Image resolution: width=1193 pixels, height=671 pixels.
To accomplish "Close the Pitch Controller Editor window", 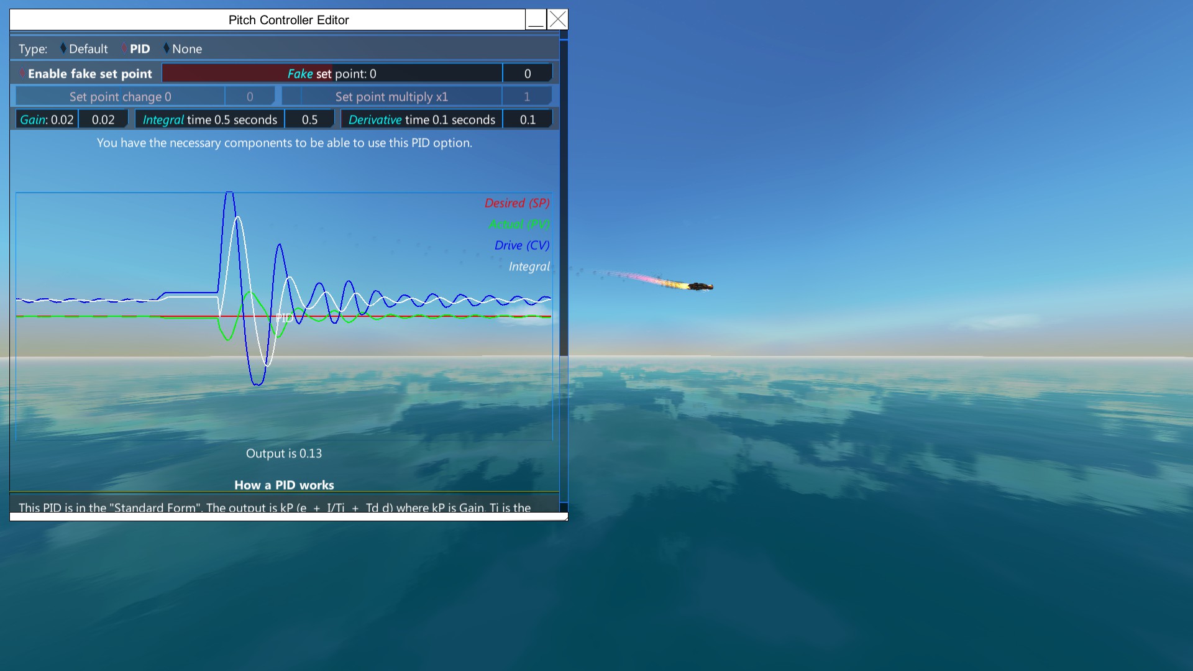I will [x=557, y=20].
